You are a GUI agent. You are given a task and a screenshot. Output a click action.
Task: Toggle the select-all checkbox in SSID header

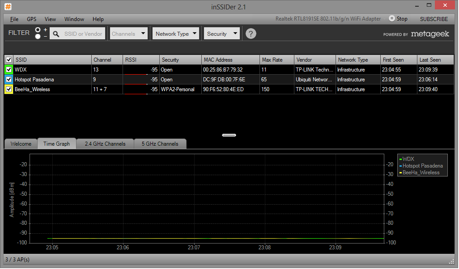(9, 59)
